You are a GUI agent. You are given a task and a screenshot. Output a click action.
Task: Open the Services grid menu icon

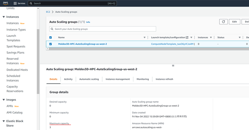click(x=15, y=3)
